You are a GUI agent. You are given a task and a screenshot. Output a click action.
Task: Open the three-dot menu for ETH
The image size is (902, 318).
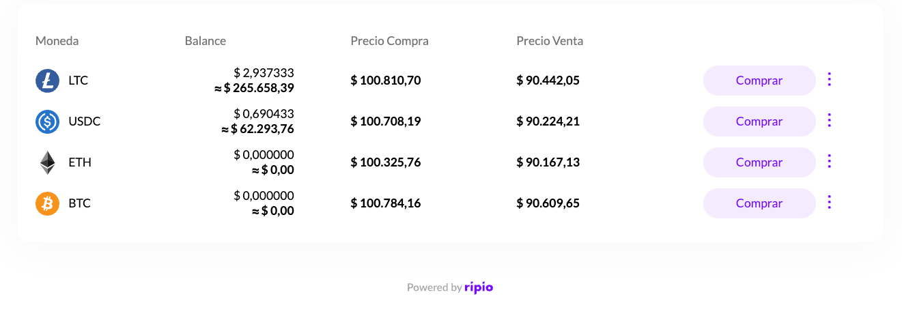pos(830,162)
